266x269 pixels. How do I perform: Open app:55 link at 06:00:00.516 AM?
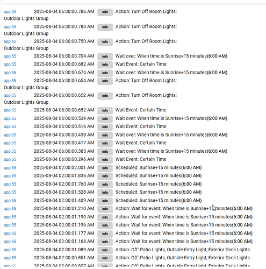pos(10,126)
